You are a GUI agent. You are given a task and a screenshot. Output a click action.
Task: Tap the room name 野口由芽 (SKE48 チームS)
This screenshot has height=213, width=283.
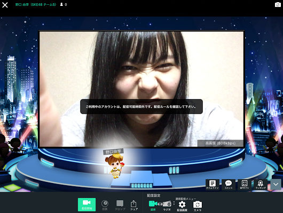coord(36,4)
